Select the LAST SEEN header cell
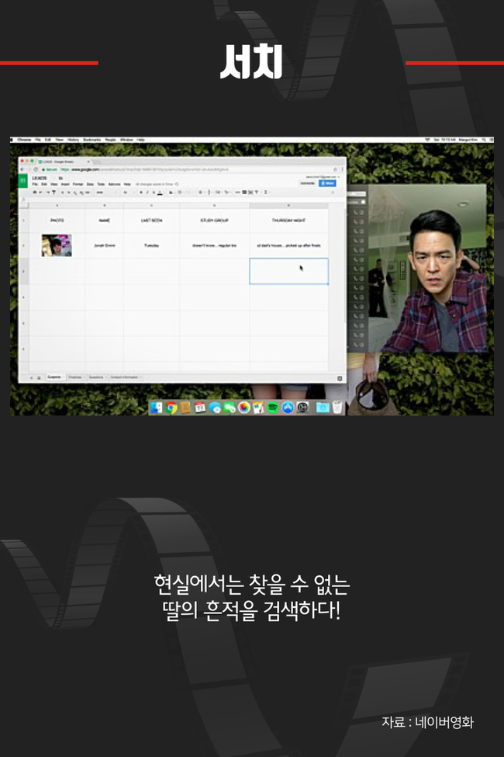 [151, 221]
